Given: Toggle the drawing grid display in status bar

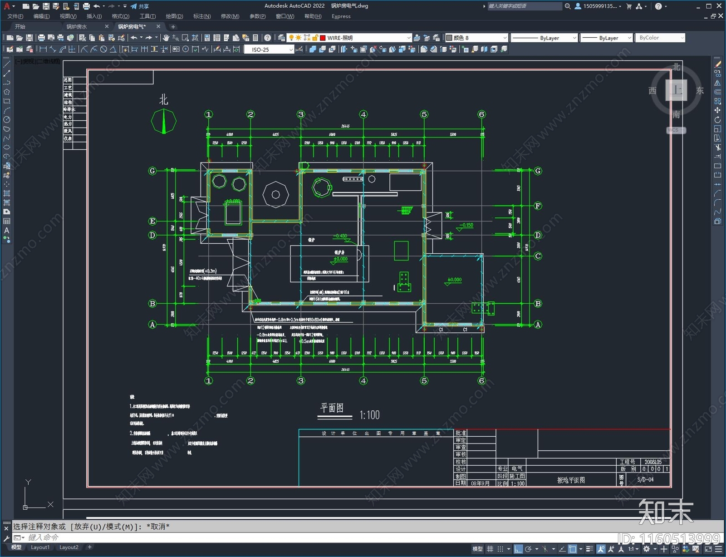Looking at the screenshot, I should click(490, 549).
